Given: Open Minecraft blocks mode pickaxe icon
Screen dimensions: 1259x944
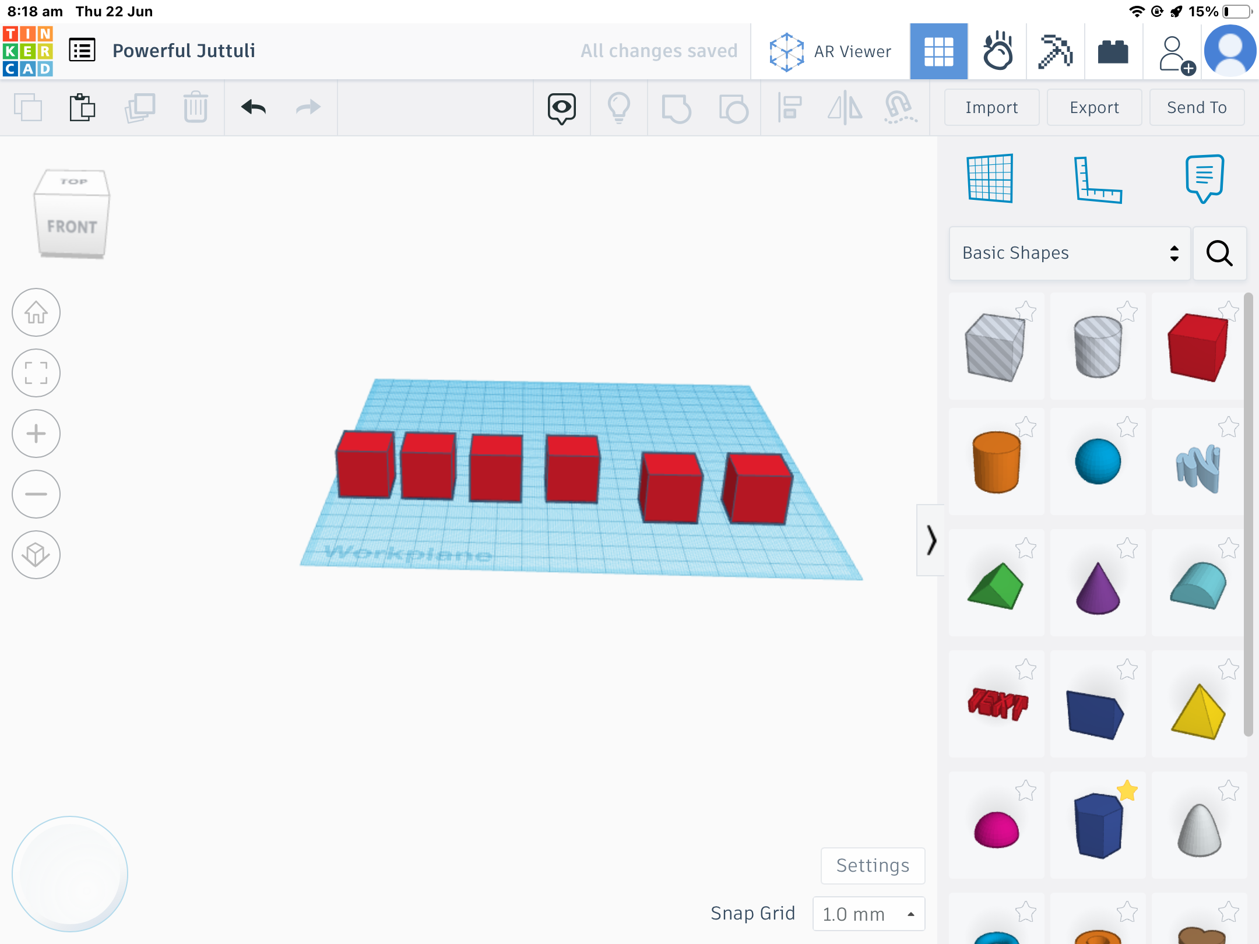Looking at the screenshot, I should point(1055,51).
